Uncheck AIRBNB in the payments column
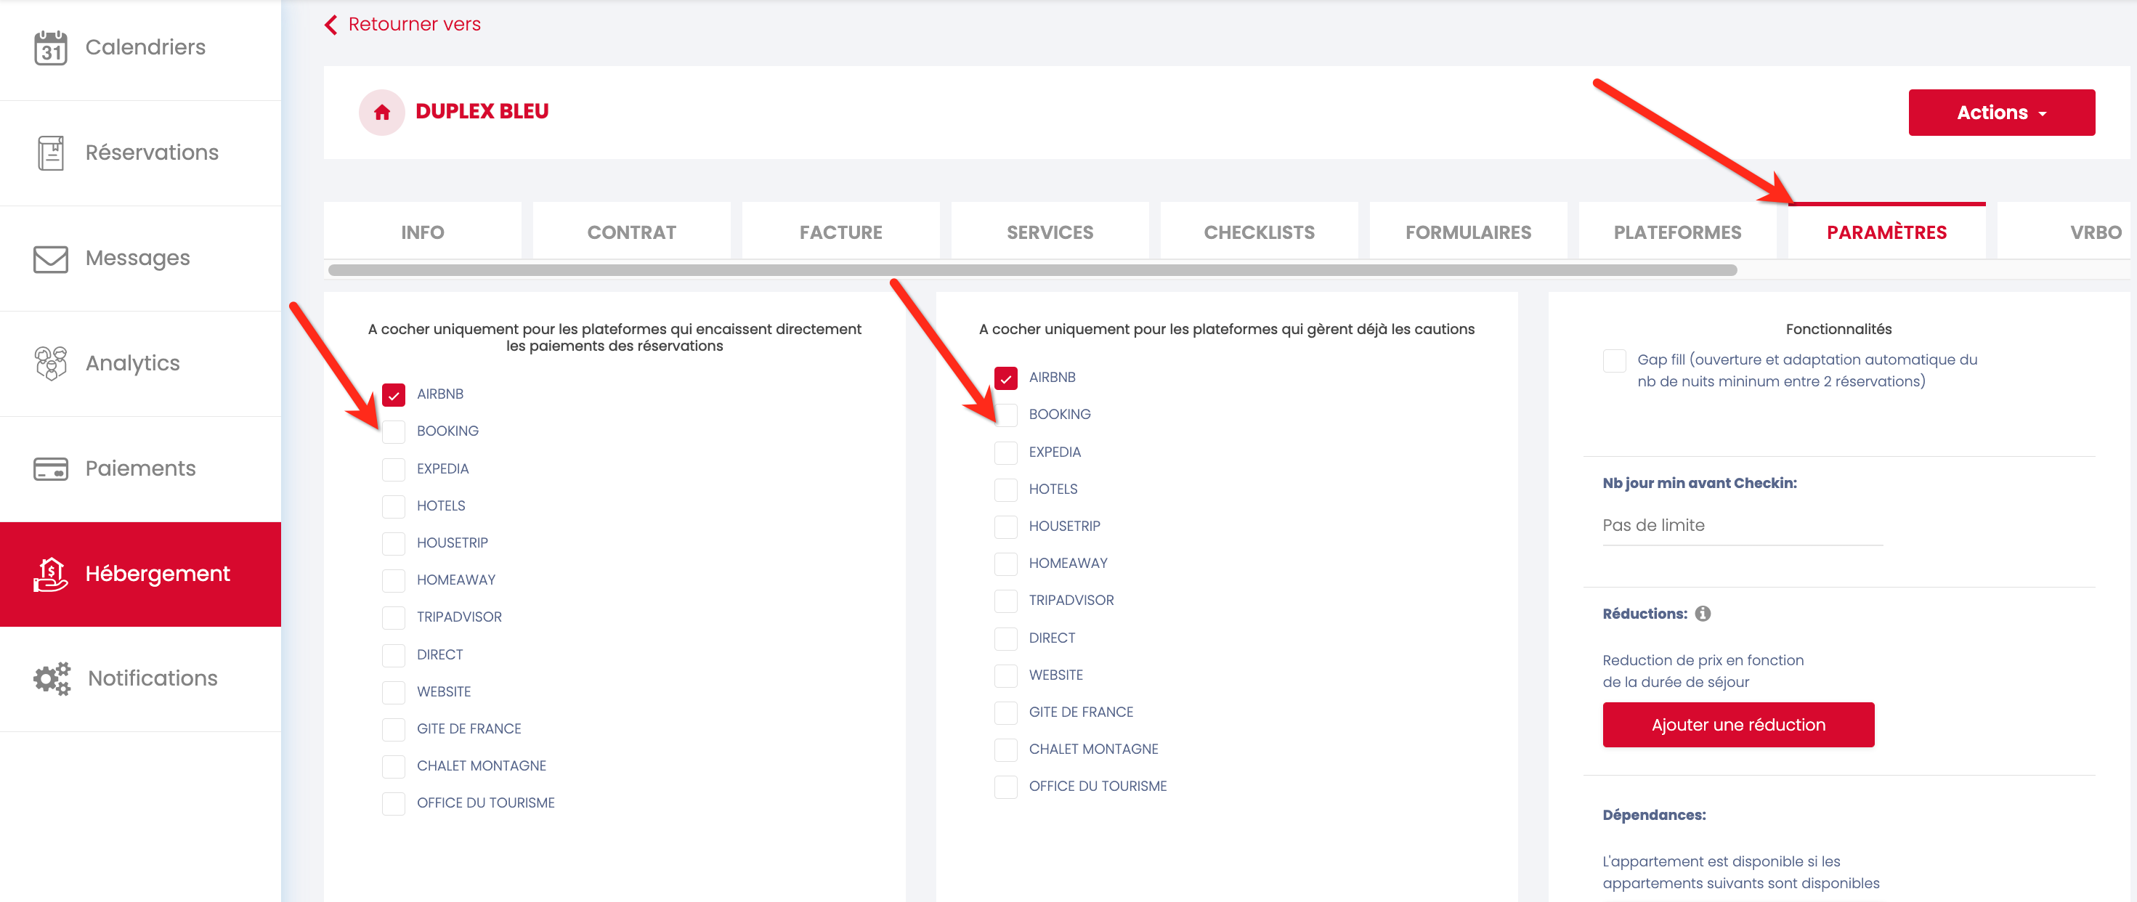Image resolution: width=2137 pixels, height=902 pixels. [393, 394]
